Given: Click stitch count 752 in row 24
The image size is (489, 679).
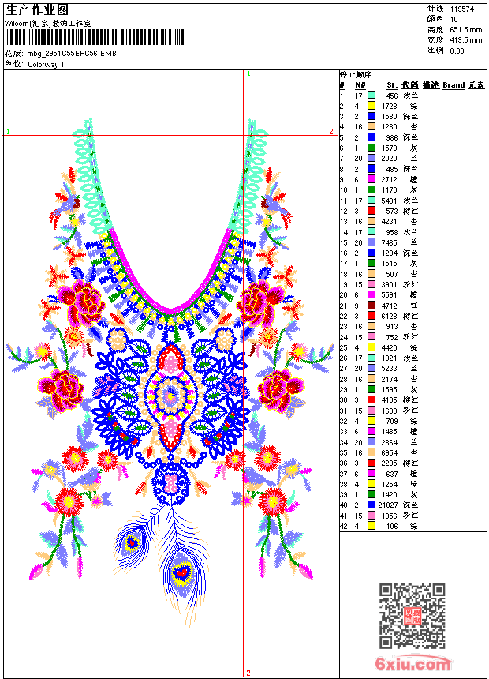Looking at the screenshot, I should [x=392, y=337].
